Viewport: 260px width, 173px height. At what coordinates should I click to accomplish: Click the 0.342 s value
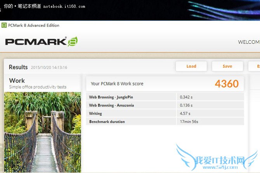pyautogui.click(x=186, y=97)
